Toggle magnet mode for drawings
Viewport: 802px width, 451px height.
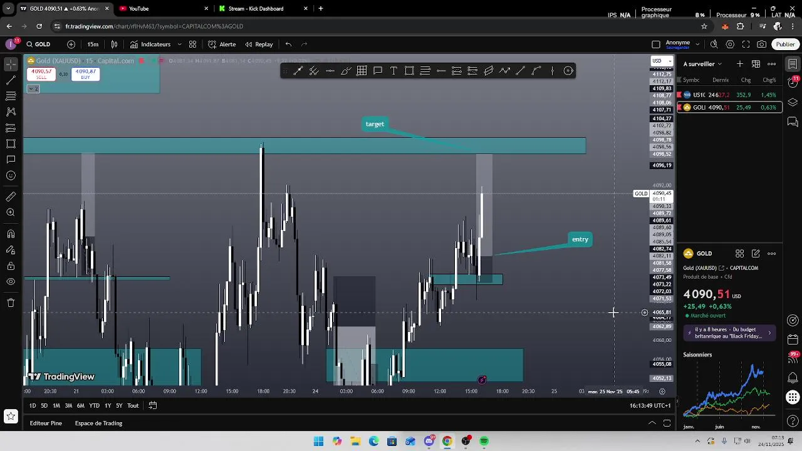11,234
